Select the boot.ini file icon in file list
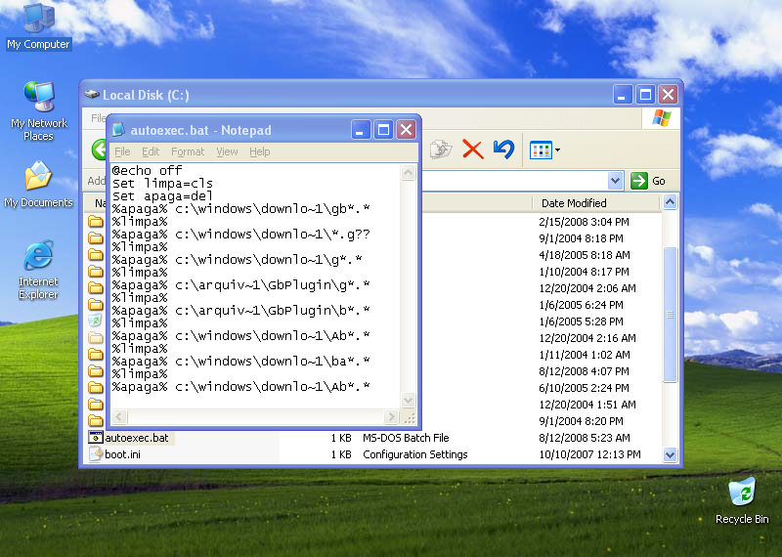This screenshot has width=782, height=557. tap(95, 453)
